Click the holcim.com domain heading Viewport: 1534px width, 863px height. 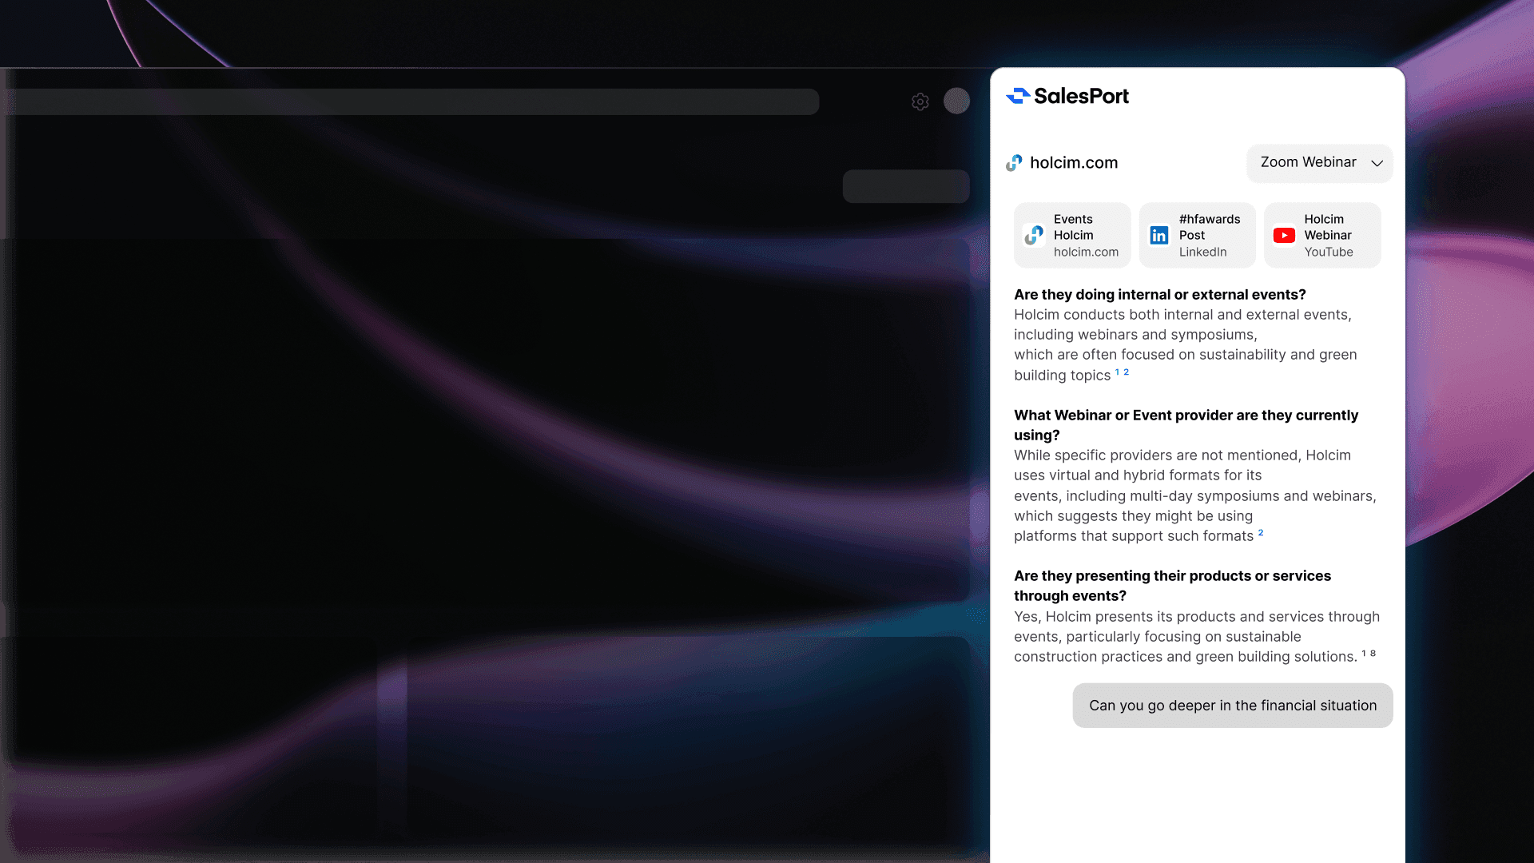(x=1074, y=162)
